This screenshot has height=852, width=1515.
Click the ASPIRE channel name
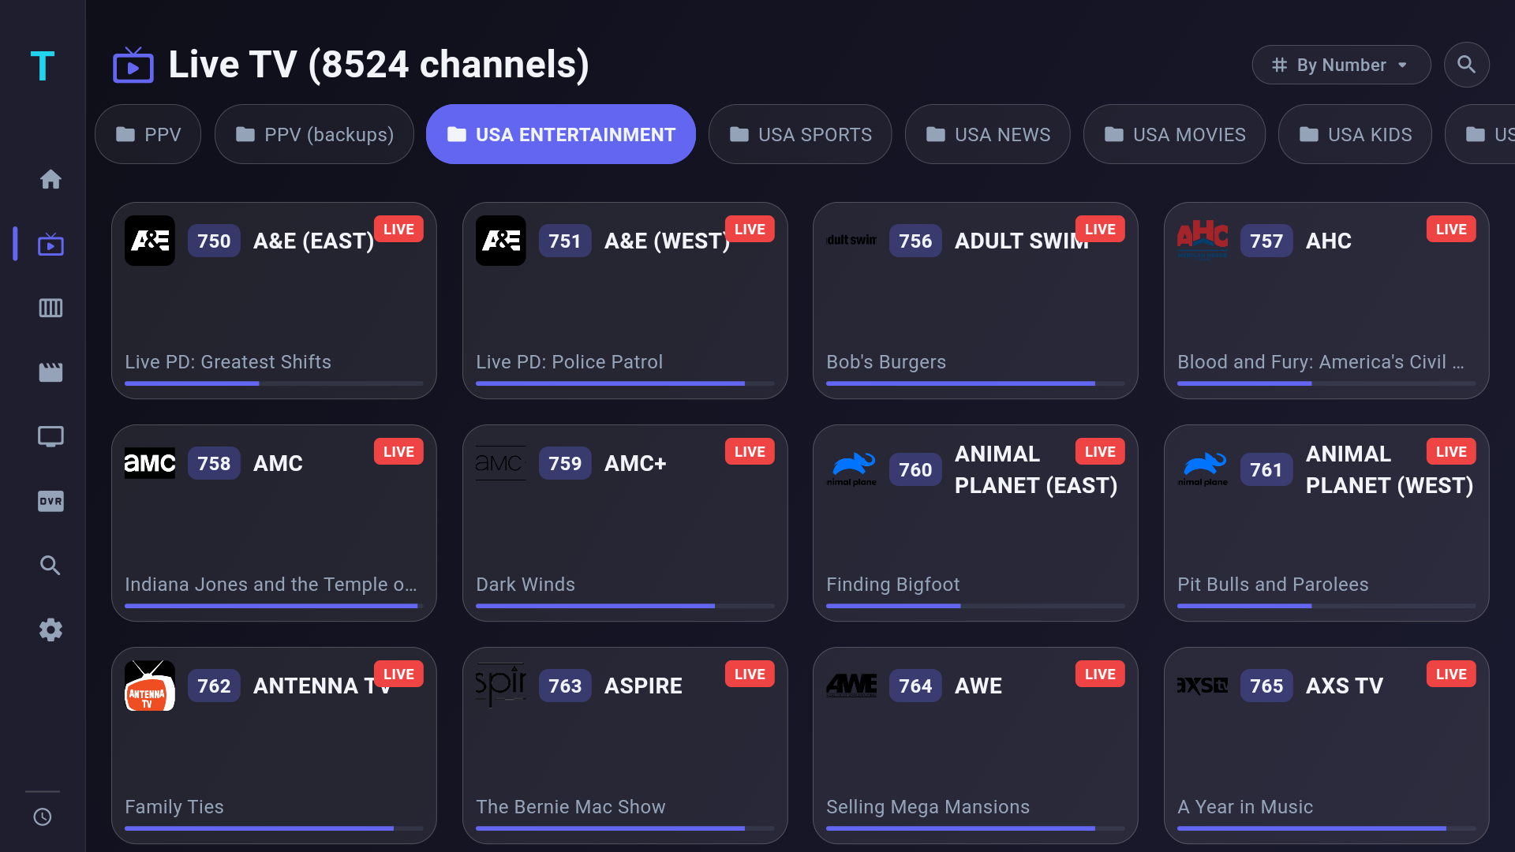point(643,686)
